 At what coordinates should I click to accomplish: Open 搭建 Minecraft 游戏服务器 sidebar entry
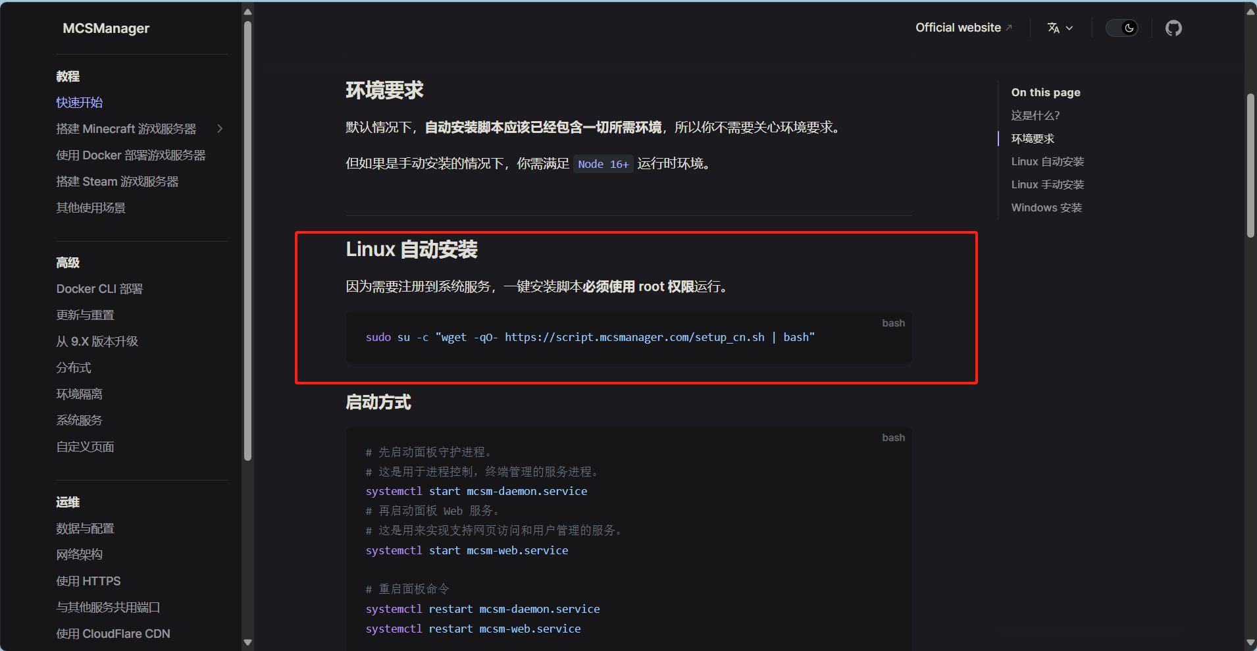point(126,129)
